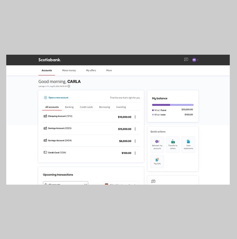Click Open a new account link
Image resolution: width=237 pixels, height=239 pixels.
pyautogui.click(x=58, y=98)
